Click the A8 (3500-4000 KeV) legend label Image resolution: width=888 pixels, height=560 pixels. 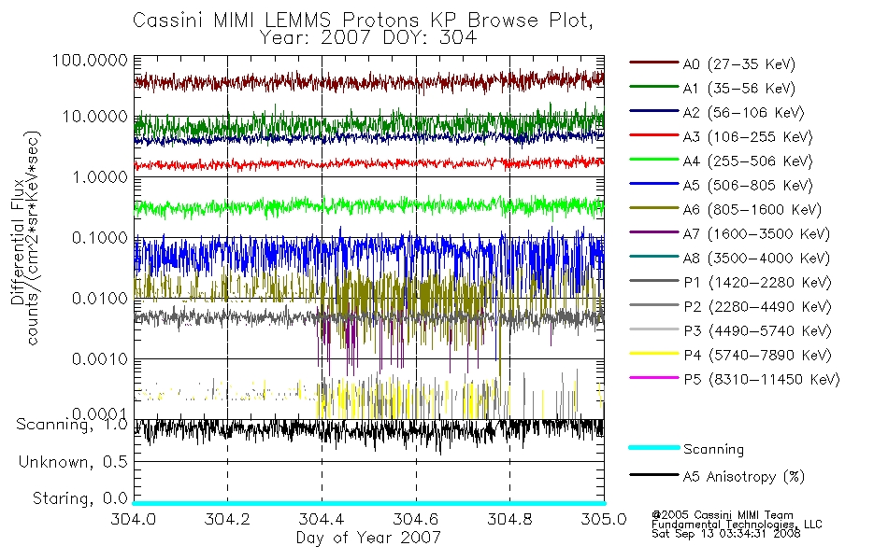[x=756, y=259]
